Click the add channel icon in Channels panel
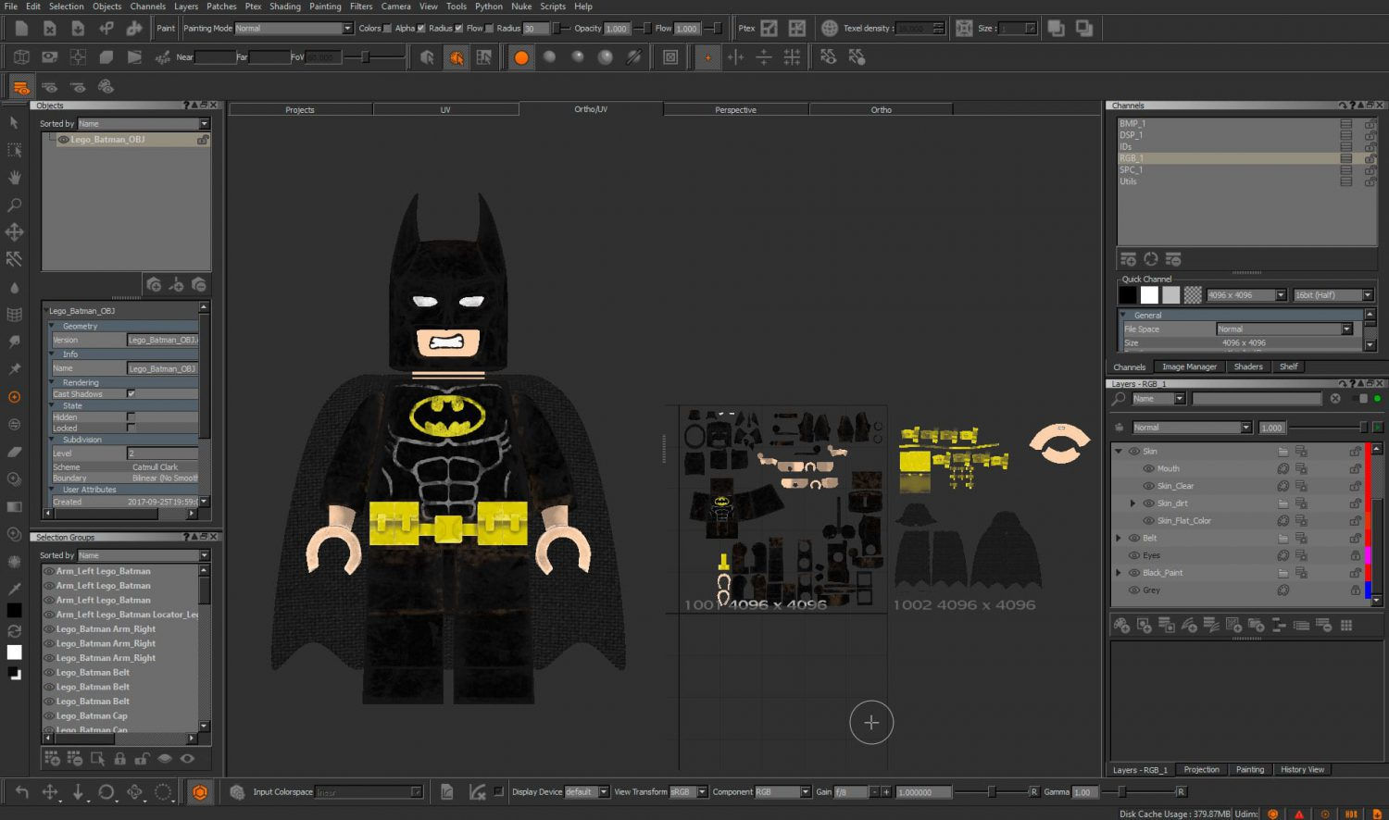The width and height of the screenshot is (1389, 820). point(1128,259)
